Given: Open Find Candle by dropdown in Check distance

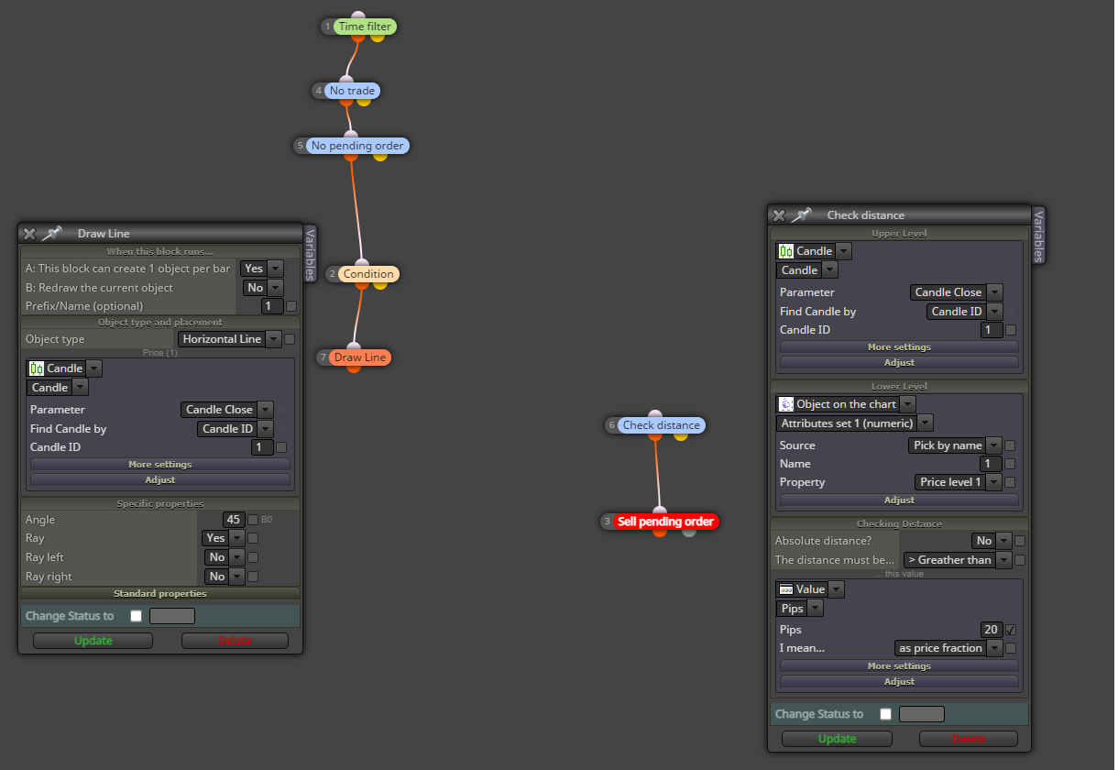Looking at the screenshot, I should (964, 312).
